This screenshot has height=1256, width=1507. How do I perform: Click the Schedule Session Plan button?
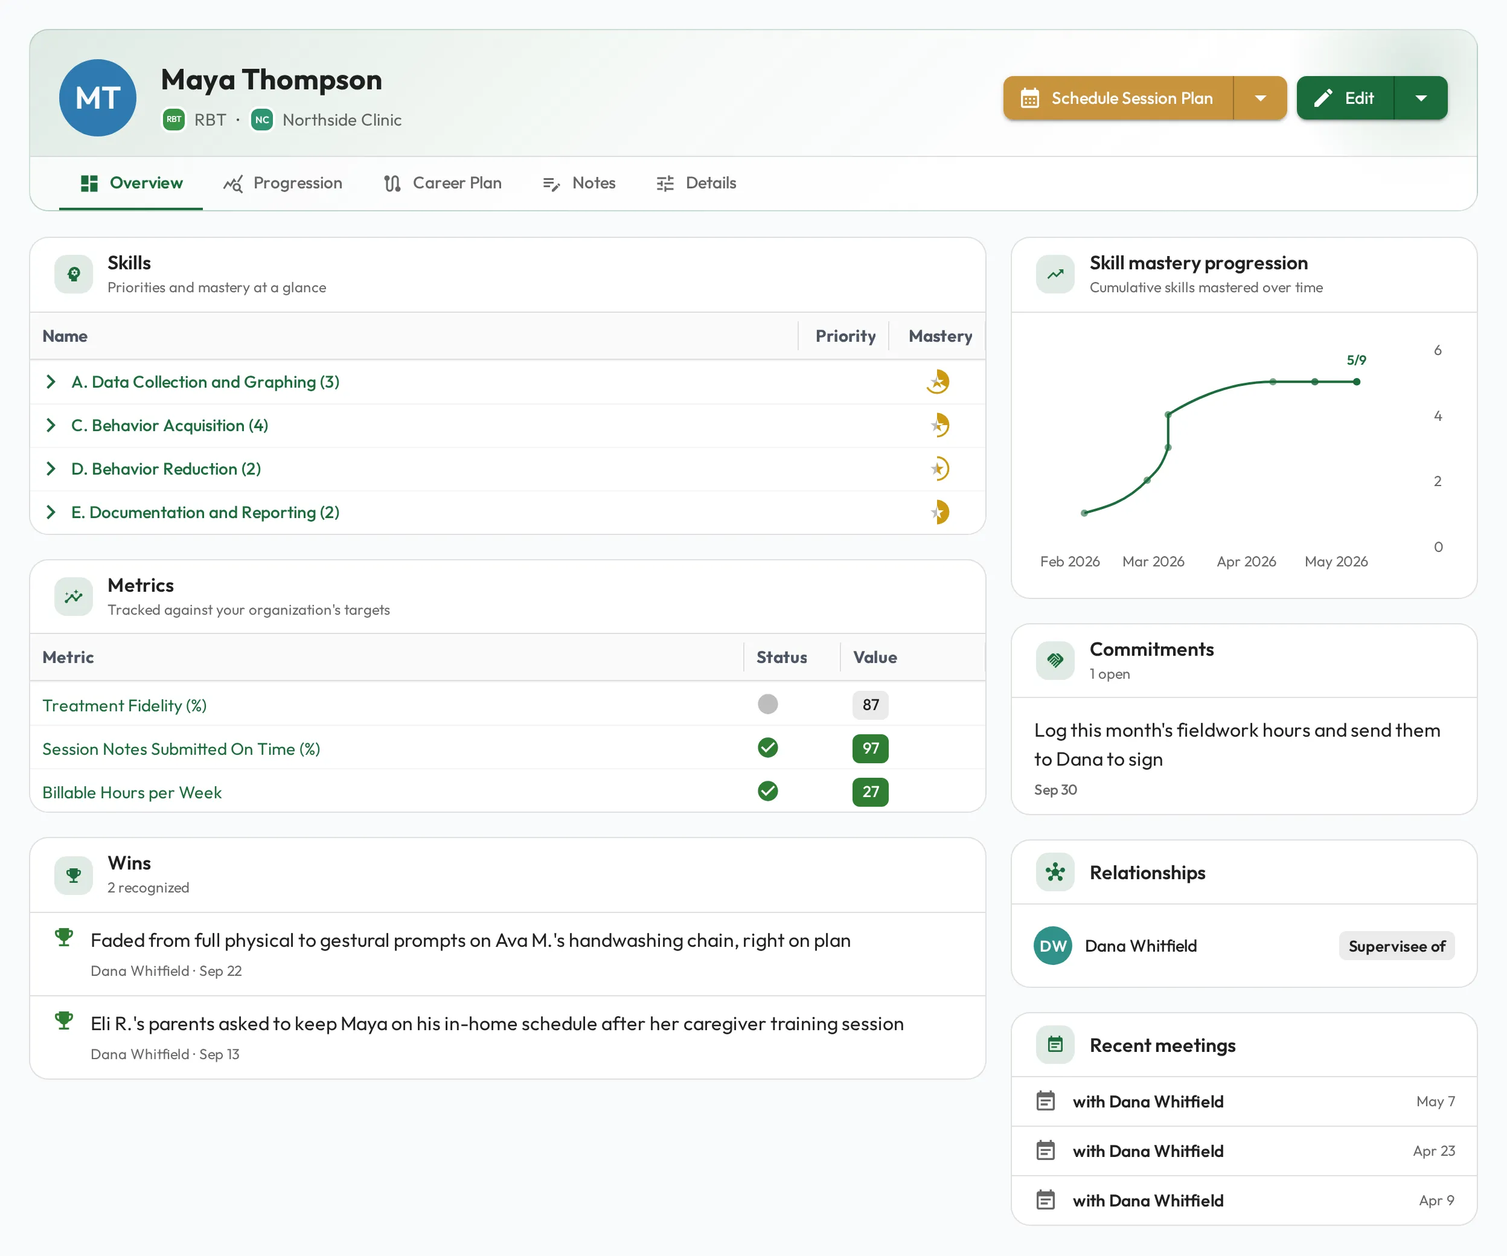click(1118, 98)
